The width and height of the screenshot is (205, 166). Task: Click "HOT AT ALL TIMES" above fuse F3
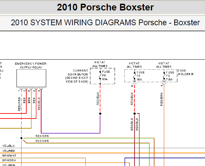coord(134,65)
